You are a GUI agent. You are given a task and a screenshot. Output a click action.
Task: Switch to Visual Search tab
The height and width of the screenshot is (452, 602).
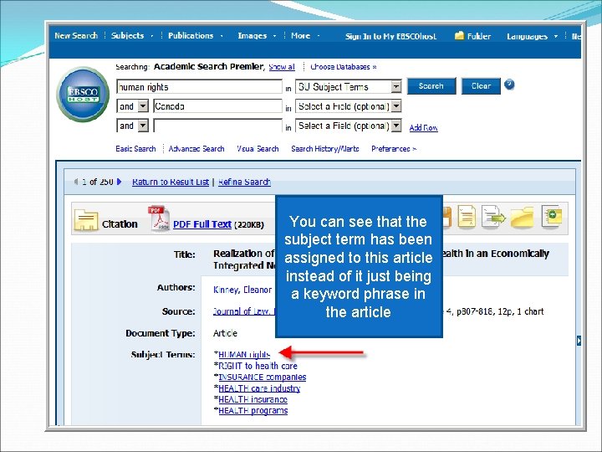click(258, 149)
